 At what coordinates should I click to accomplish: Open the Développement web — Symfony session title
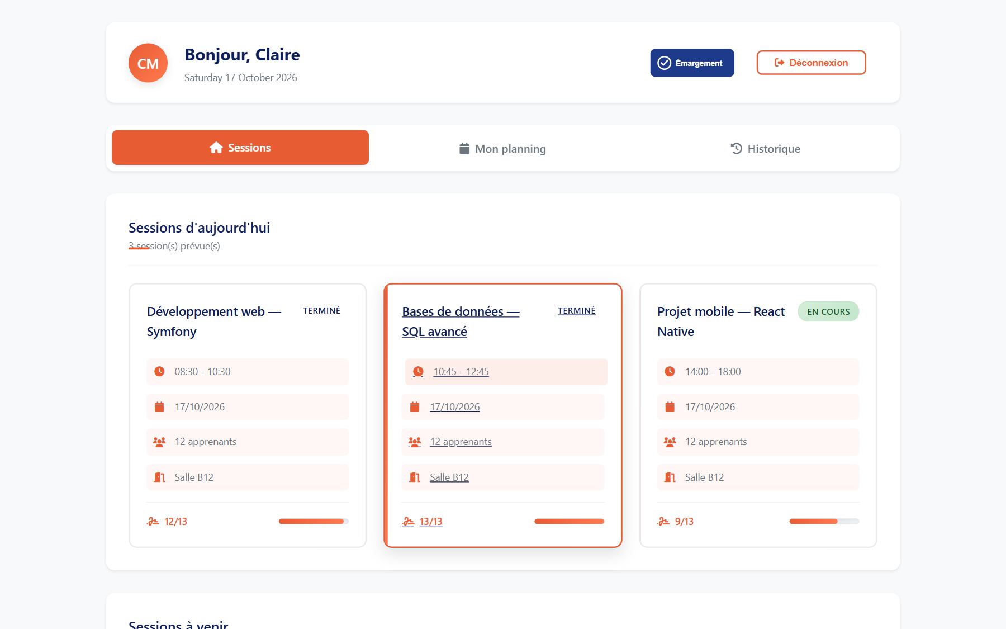[x=213, y=321]
